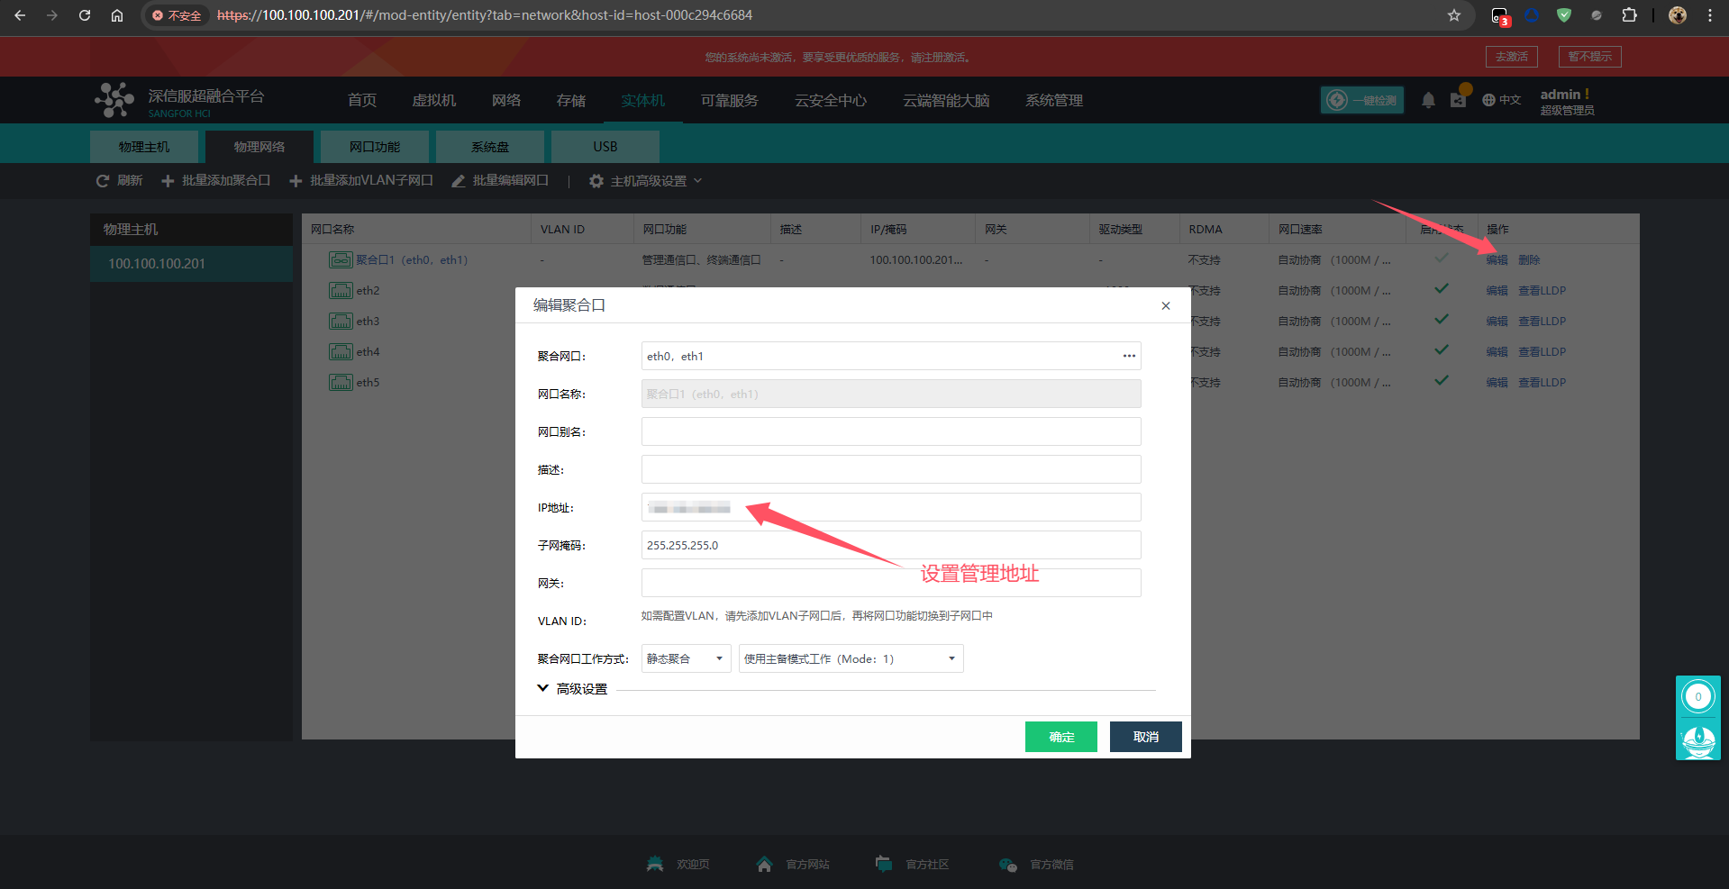The width and height of the screenshot is (1729, 889).
Task: Open the 网络 menu
Action: (x=506, y=100)
